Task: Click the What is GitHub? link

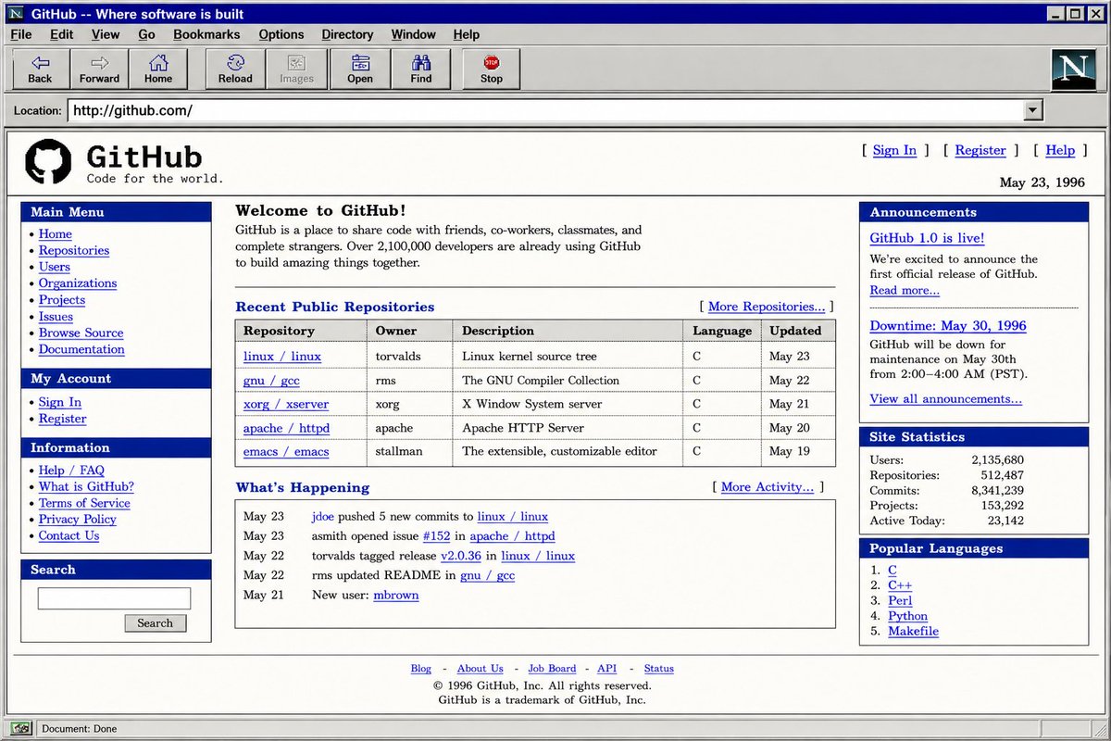Action: tap(86, 486)
